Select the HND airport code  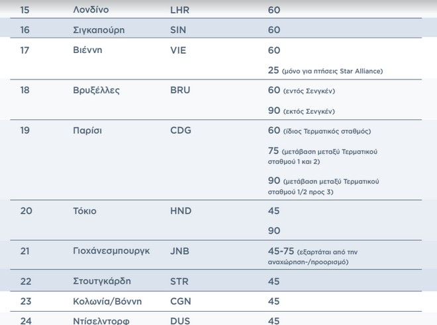pos(181,211)
